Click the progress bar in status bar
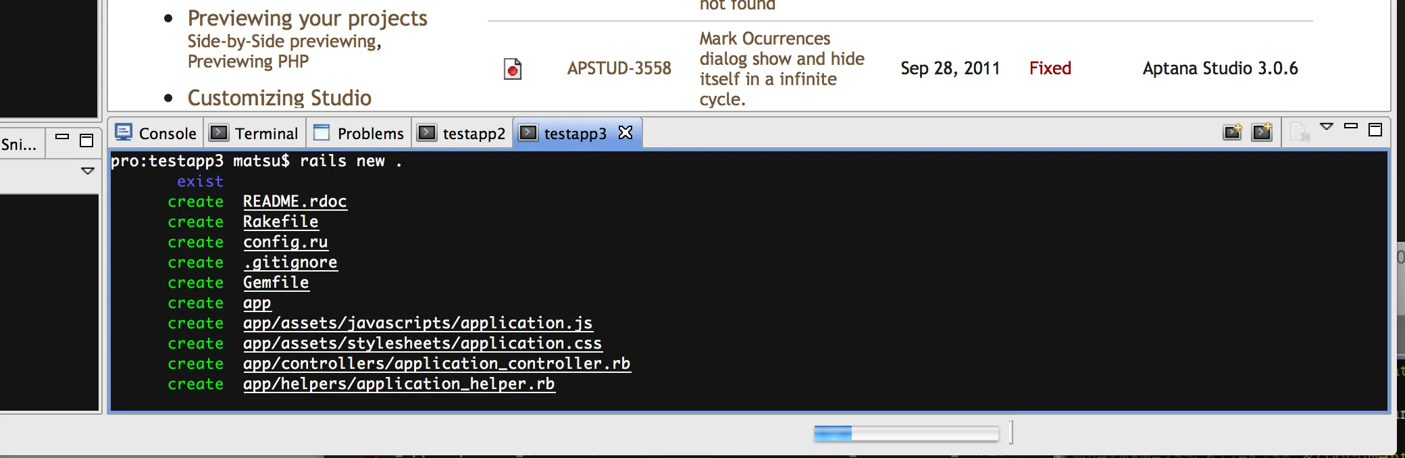Screen dimensions: 1405x458 click(906, 434)
